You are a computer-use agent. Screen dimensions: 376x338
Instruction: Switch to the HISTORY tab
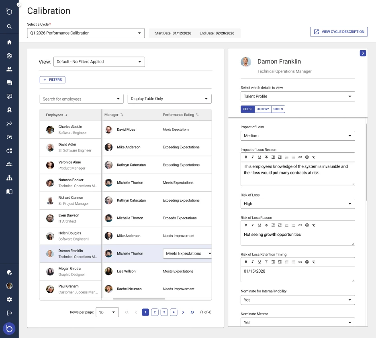tap(263, 109)
